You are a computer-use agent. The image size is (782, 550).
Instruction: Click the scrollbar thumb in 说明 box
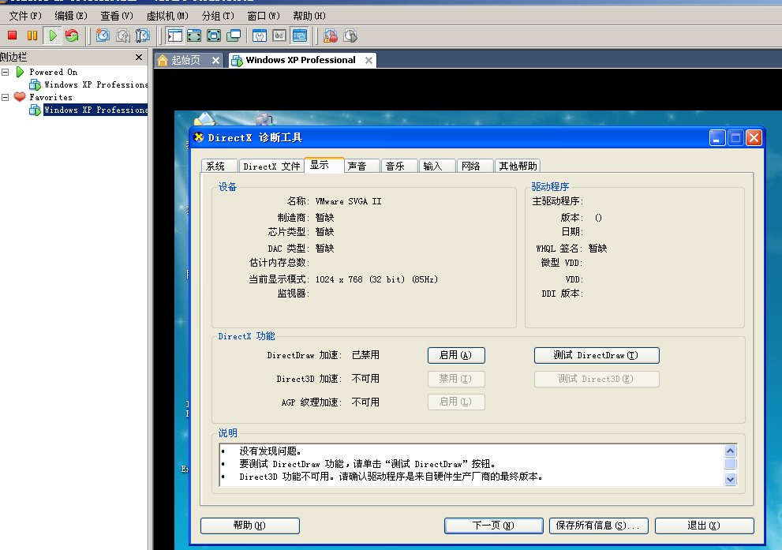tap(730, 464)
